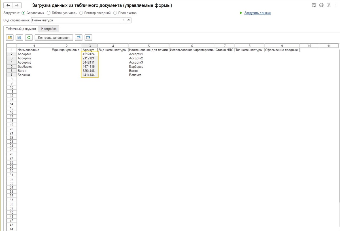Select column 5 header

[149, 46]
